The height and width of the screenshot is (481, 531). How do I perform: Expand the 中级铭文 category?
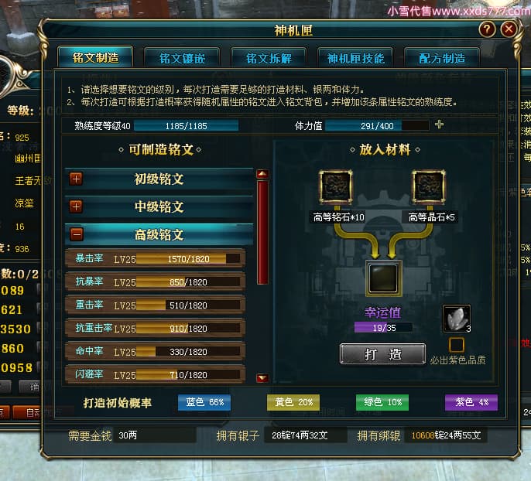coord(159,206)
